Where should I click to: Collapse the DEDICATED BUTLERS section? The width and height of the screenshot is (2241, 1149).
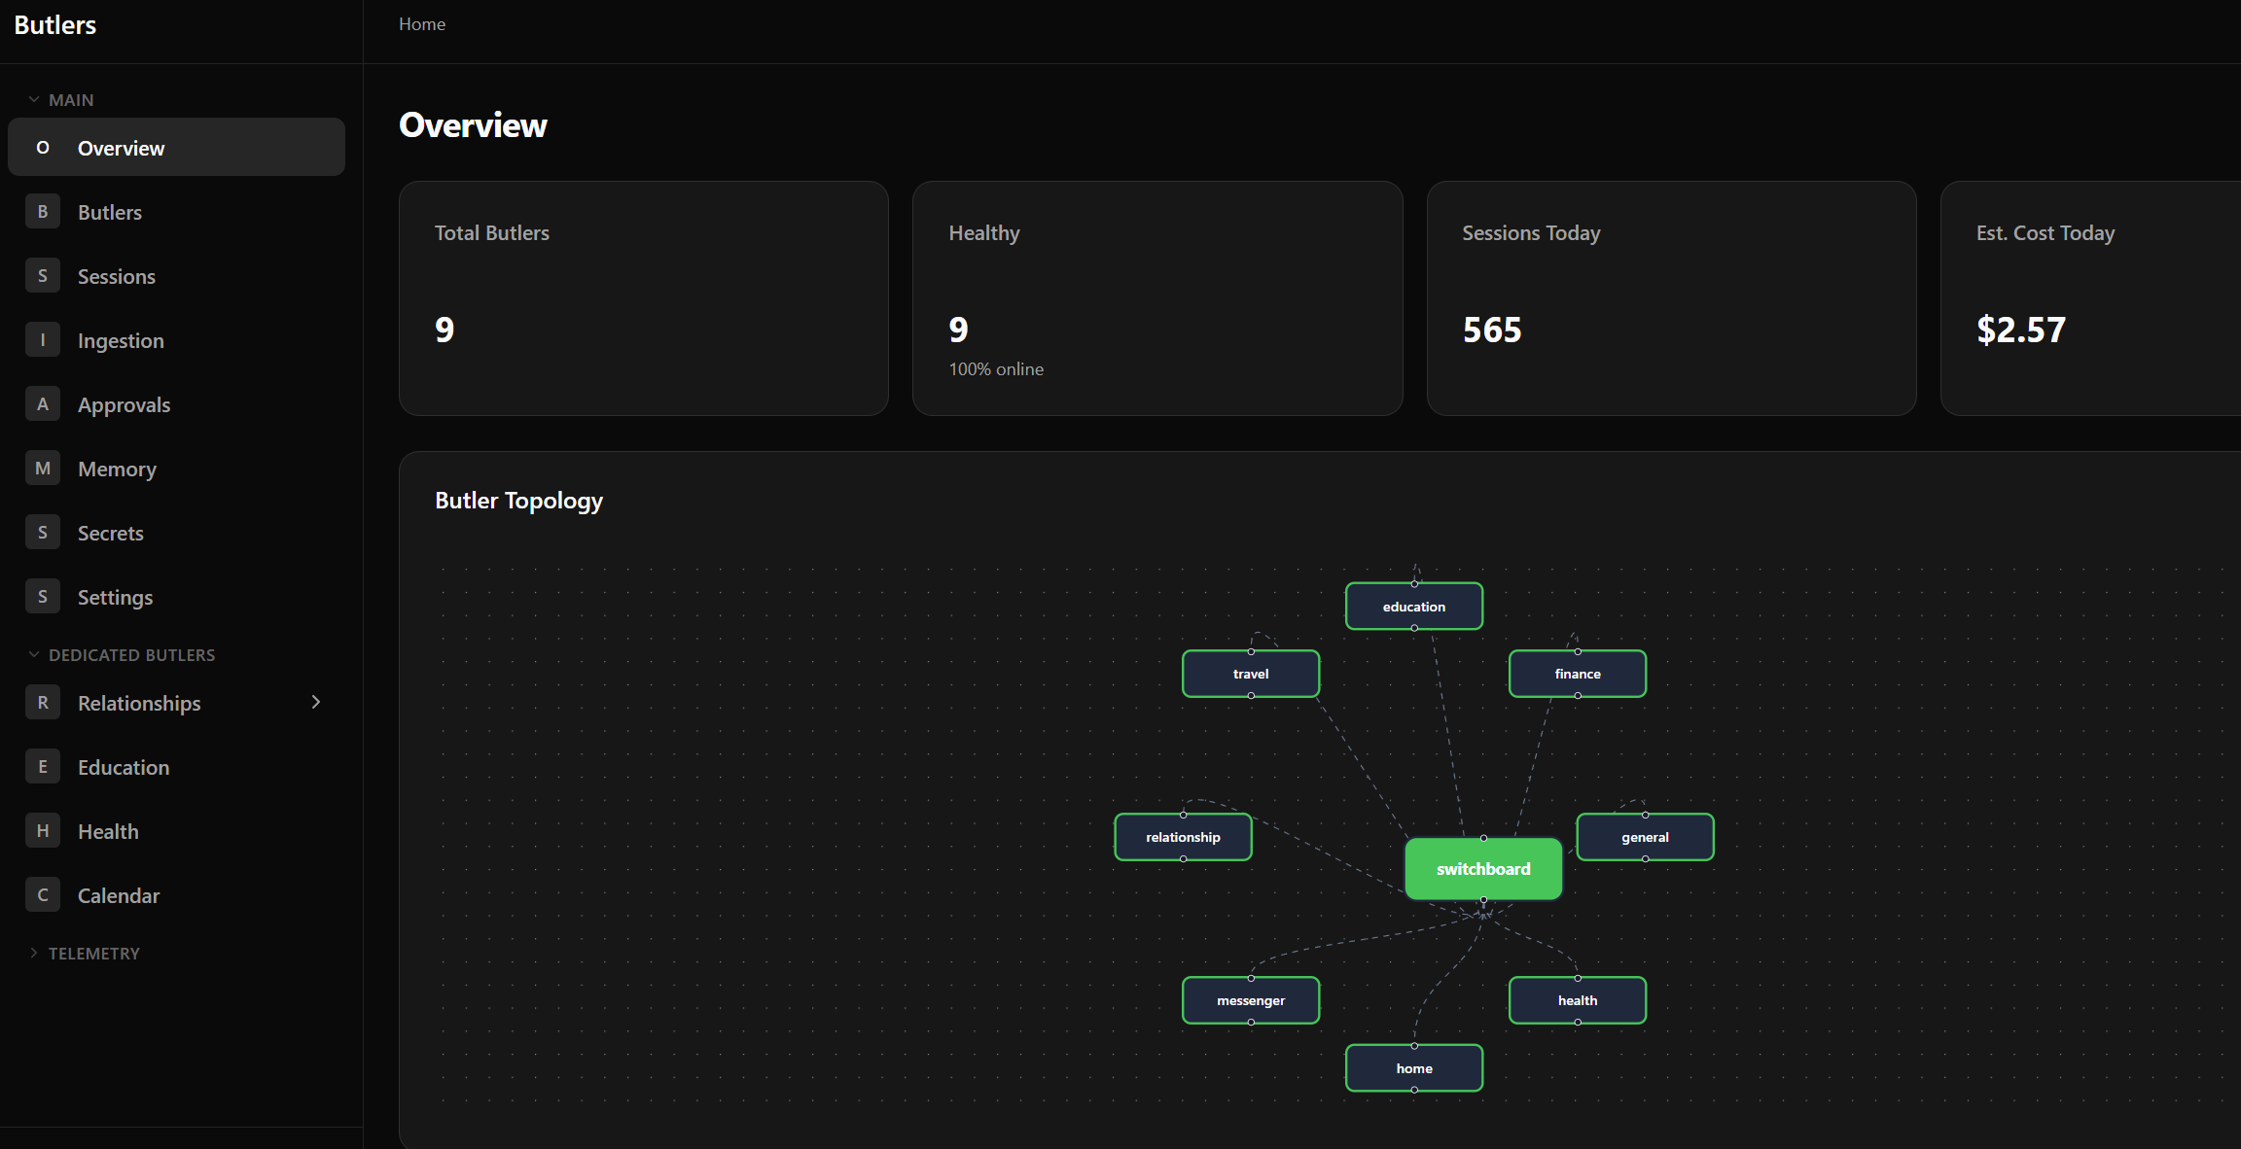[x=35, y=654]
